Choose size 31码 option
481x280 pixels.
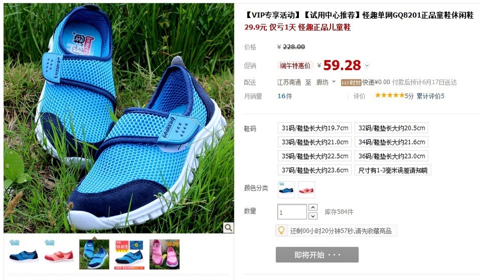(x=315, y=128)
